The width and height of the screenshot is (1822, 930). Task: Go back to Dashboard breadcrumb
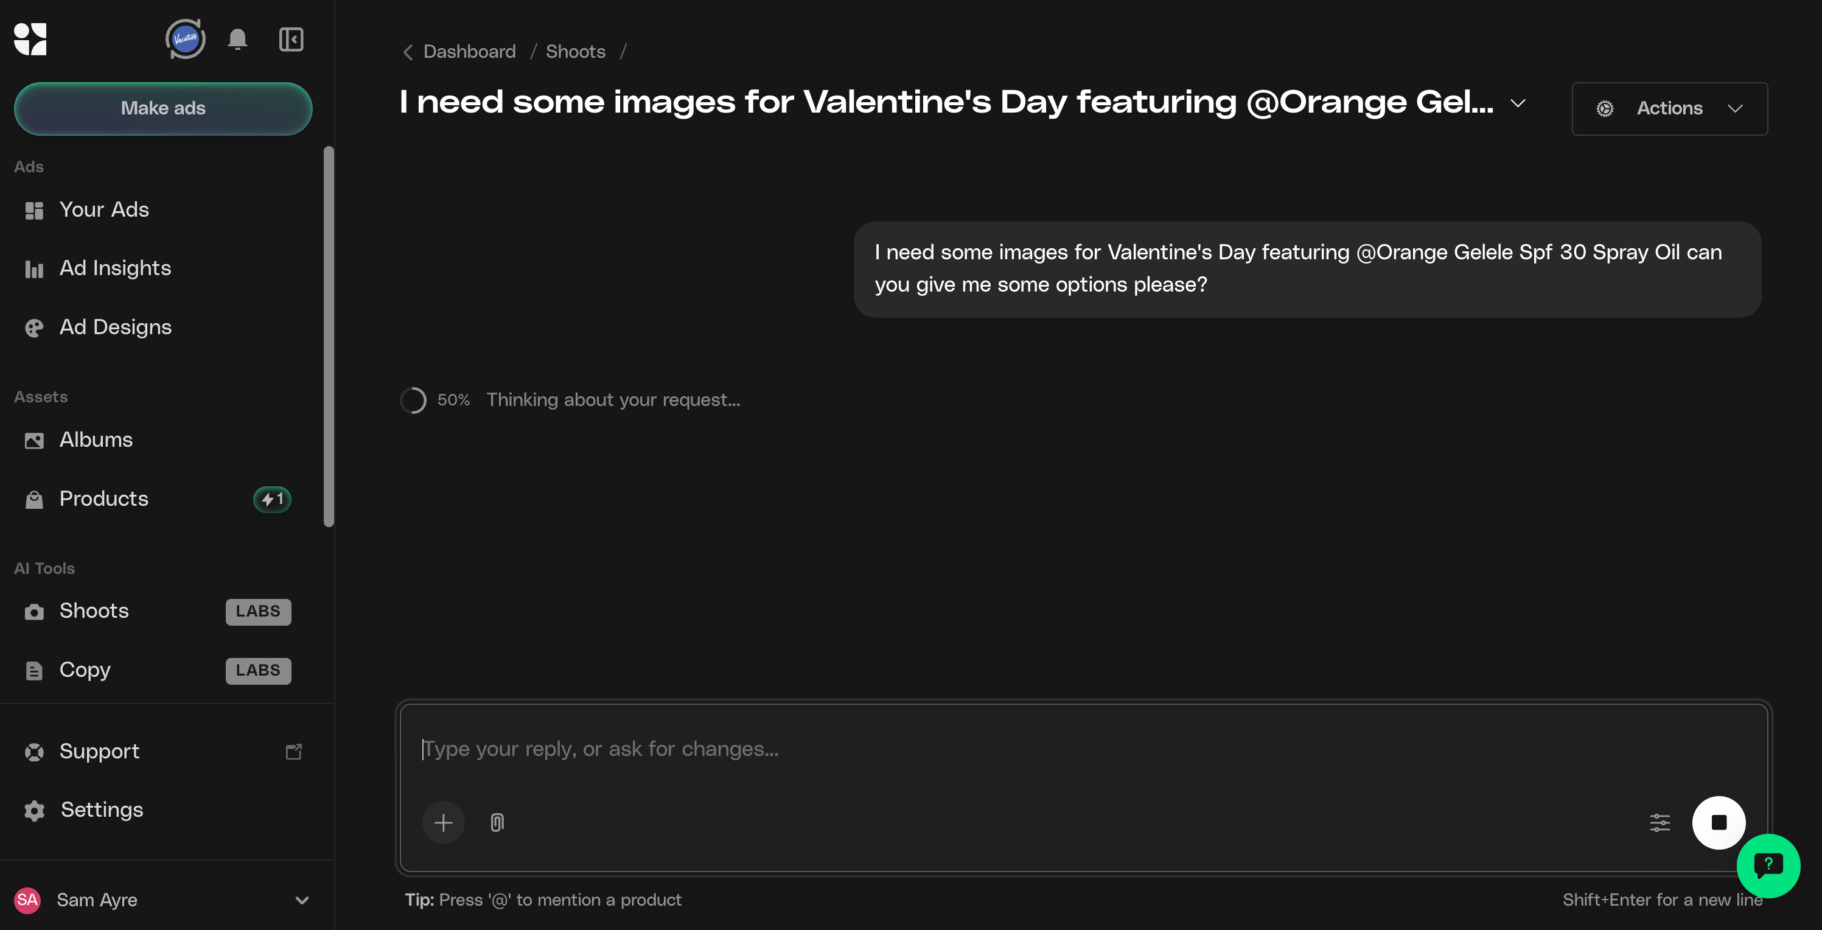click(x=469, y=52)
